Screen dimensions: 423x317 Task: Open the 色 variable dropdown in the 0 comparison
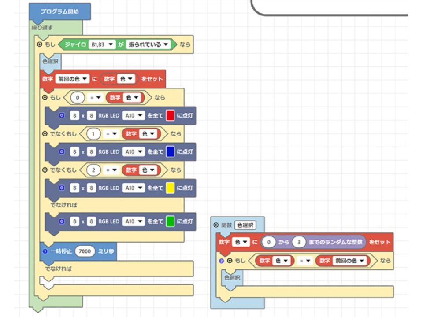coord(132,98)
